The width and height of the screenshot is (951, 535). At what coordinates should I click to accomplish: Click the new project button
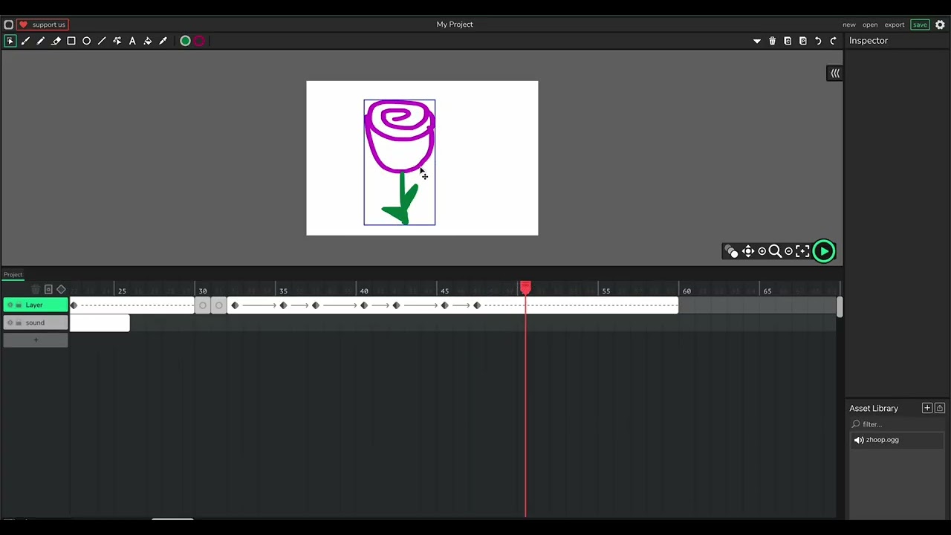(849, 25)
